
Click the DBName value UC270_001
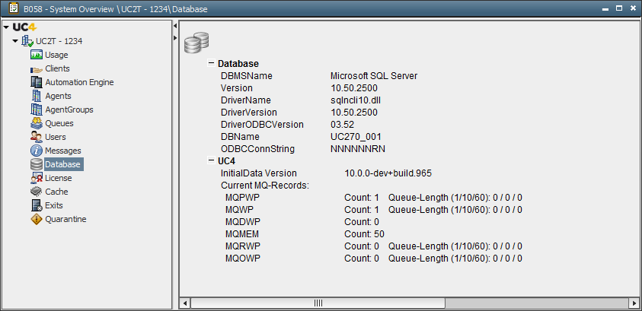356,137
